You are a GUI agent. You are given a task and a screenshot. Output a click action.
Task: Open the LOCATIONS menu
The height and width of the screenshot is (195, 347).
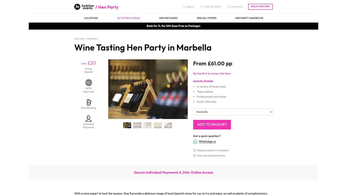[91, 18]
